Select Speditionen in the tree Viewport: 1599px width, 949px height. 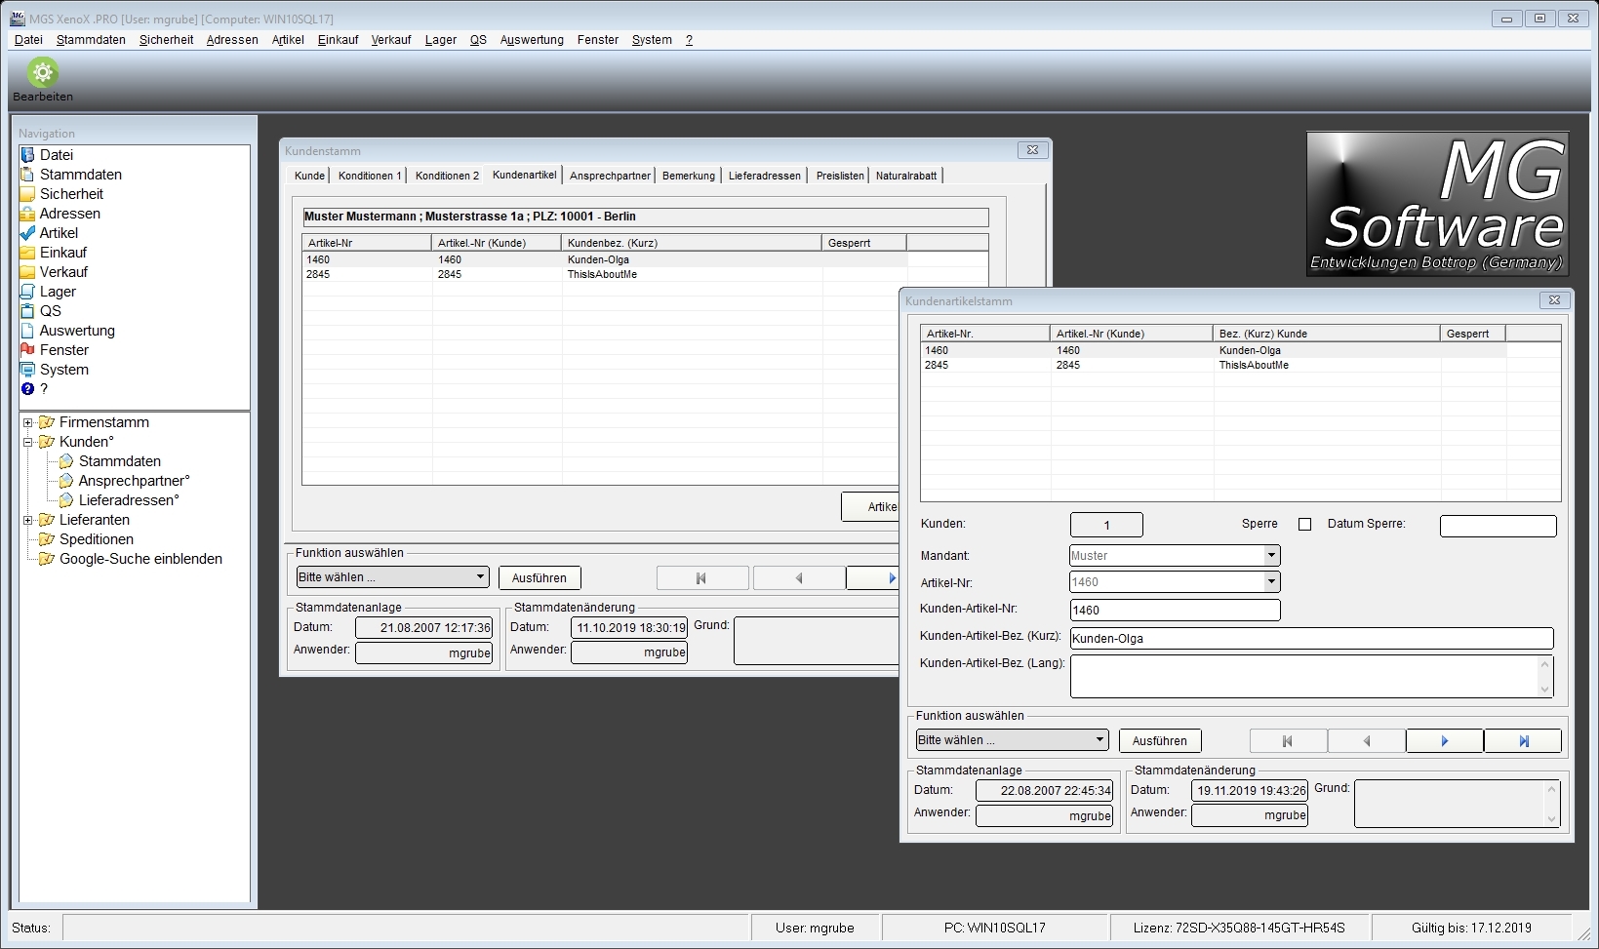pyautogui.click(x=97, y=539)
